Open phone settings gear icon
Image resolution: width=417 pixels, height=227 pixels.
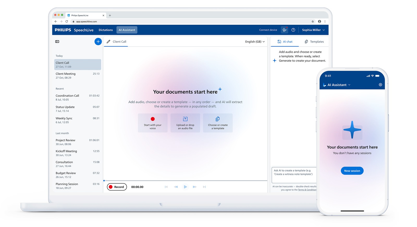381,85
